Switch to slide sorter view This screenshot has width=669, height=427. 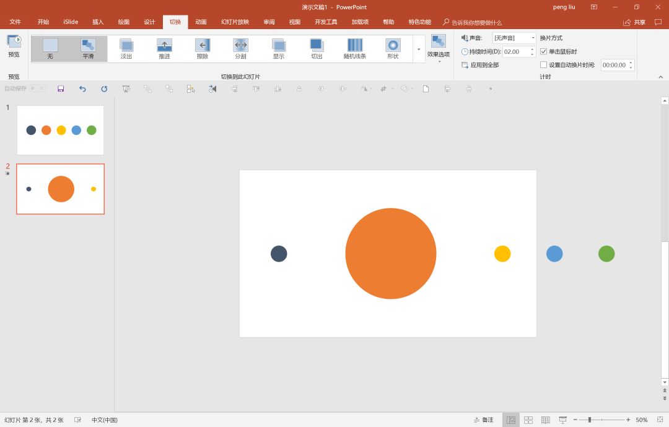click(x=528, y=420)
